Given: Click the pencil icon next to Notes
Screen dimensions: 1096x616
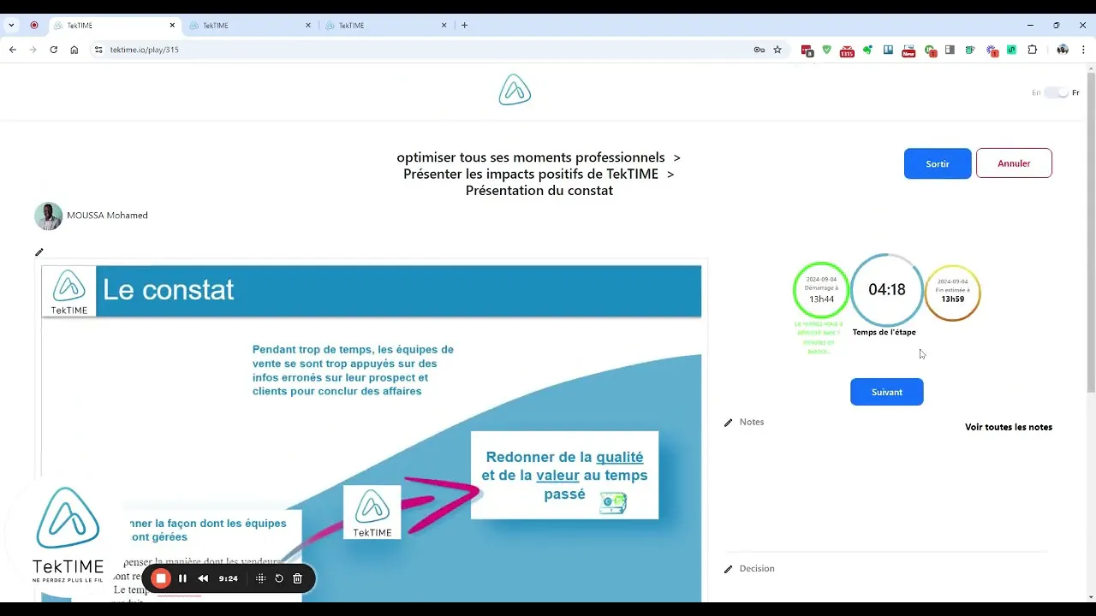Looking at the screenshot, I should pyautogui.click(x=729, y=423).
